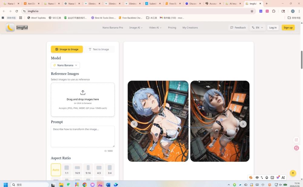Click the purple extension icon in Chrome toolbar
The image size is (303, 187).
point(261,11)
